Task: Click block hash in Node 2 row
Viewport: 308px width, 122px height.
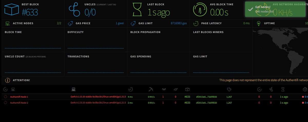Action: point(206,103)
